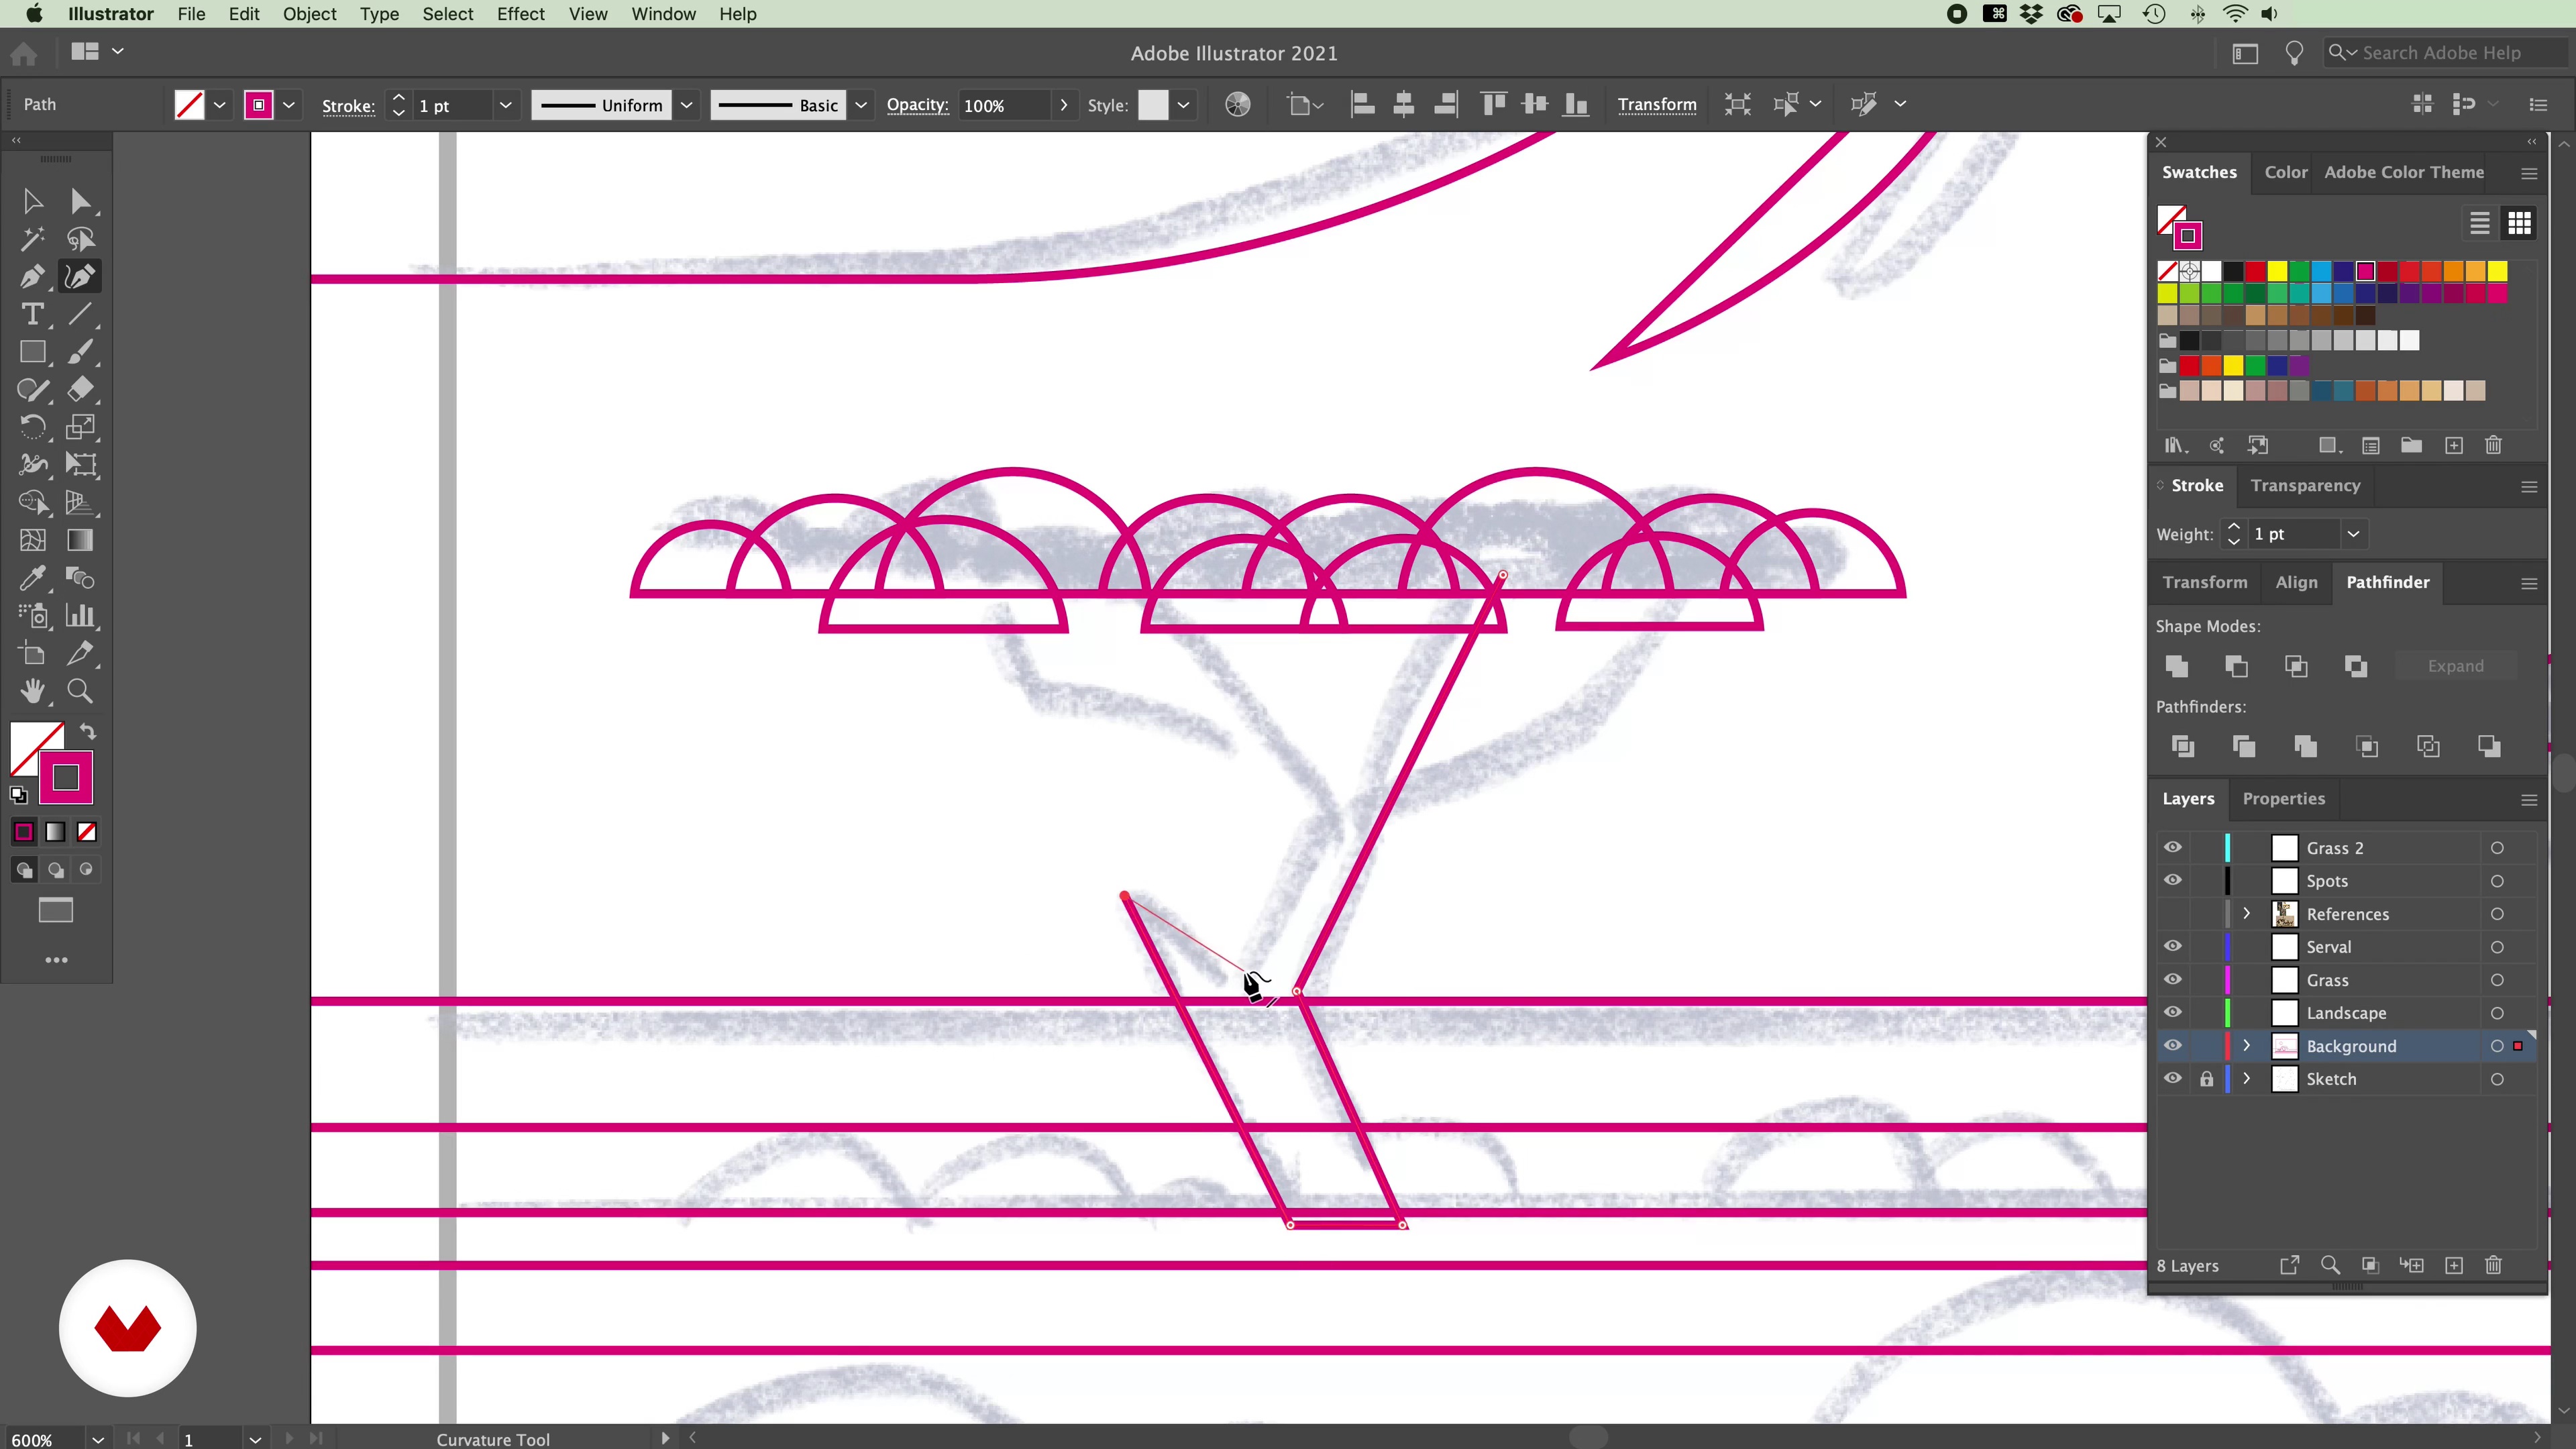Delete selection in Layers panel
The width and height of the screenshot is (2576, 1449).
[x=2493, y=1265]
